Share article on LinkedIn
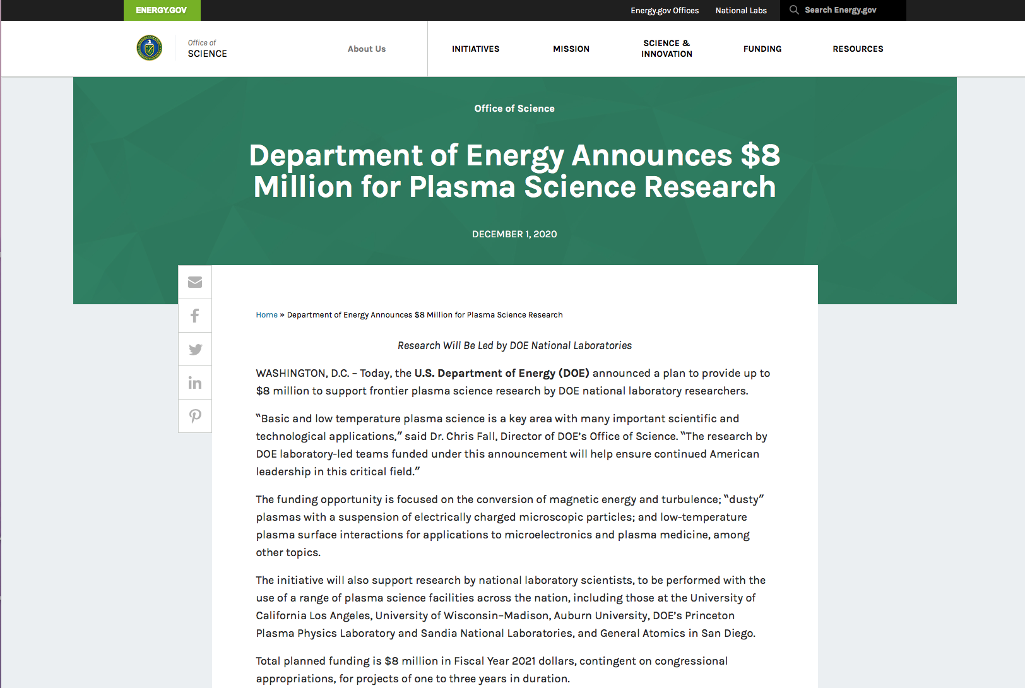1025x688 pixels. pos(195,383)
